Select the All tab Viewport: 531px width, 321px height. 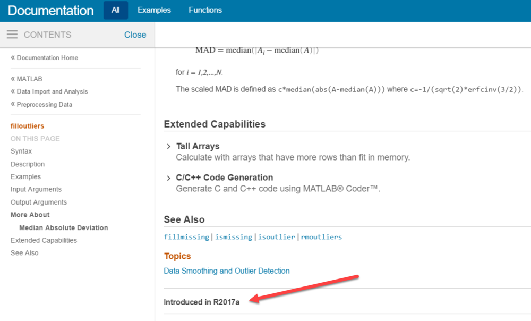pyautogui.click(x=115, y=10)
